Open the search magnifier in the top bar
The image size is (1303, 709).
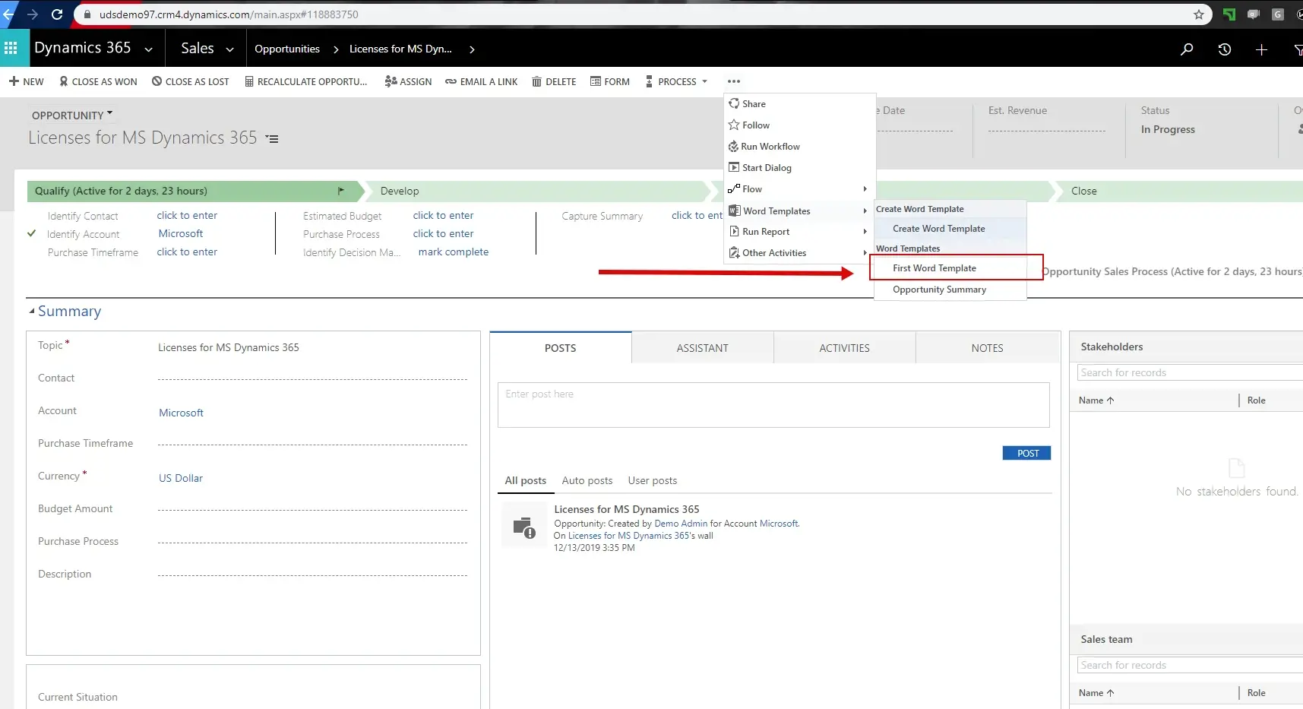point(1187,49)
